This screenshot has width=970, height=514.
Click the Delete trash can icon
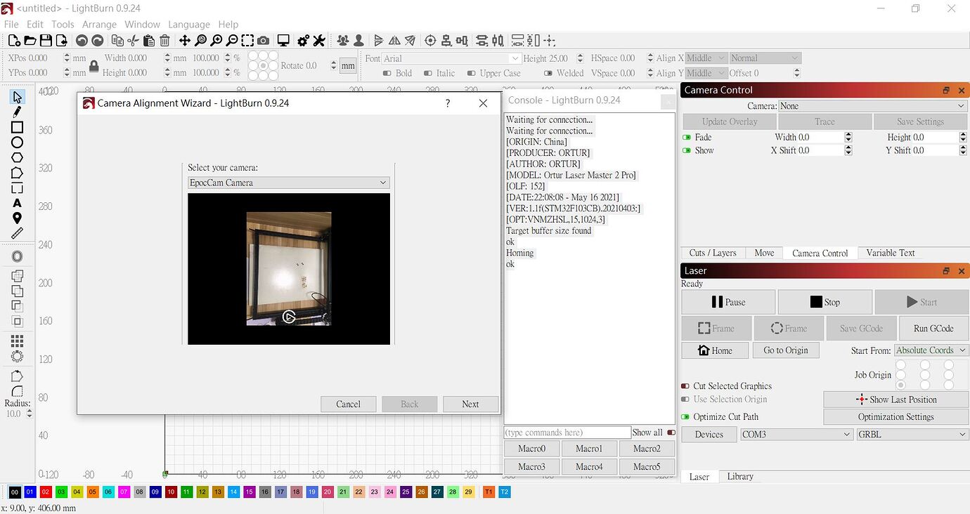point(164,41)
